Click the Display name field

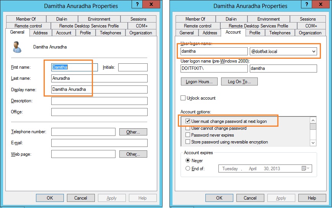99,89
